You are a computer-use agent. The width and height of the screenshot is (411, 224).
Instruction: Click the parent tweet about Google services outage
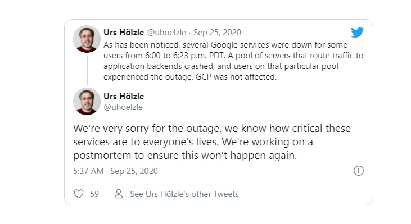pos(233,61)
